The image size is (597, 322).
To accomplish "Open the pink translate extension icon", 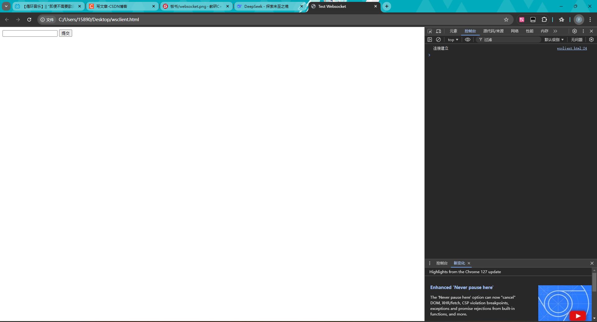I will tap(522, 20).
